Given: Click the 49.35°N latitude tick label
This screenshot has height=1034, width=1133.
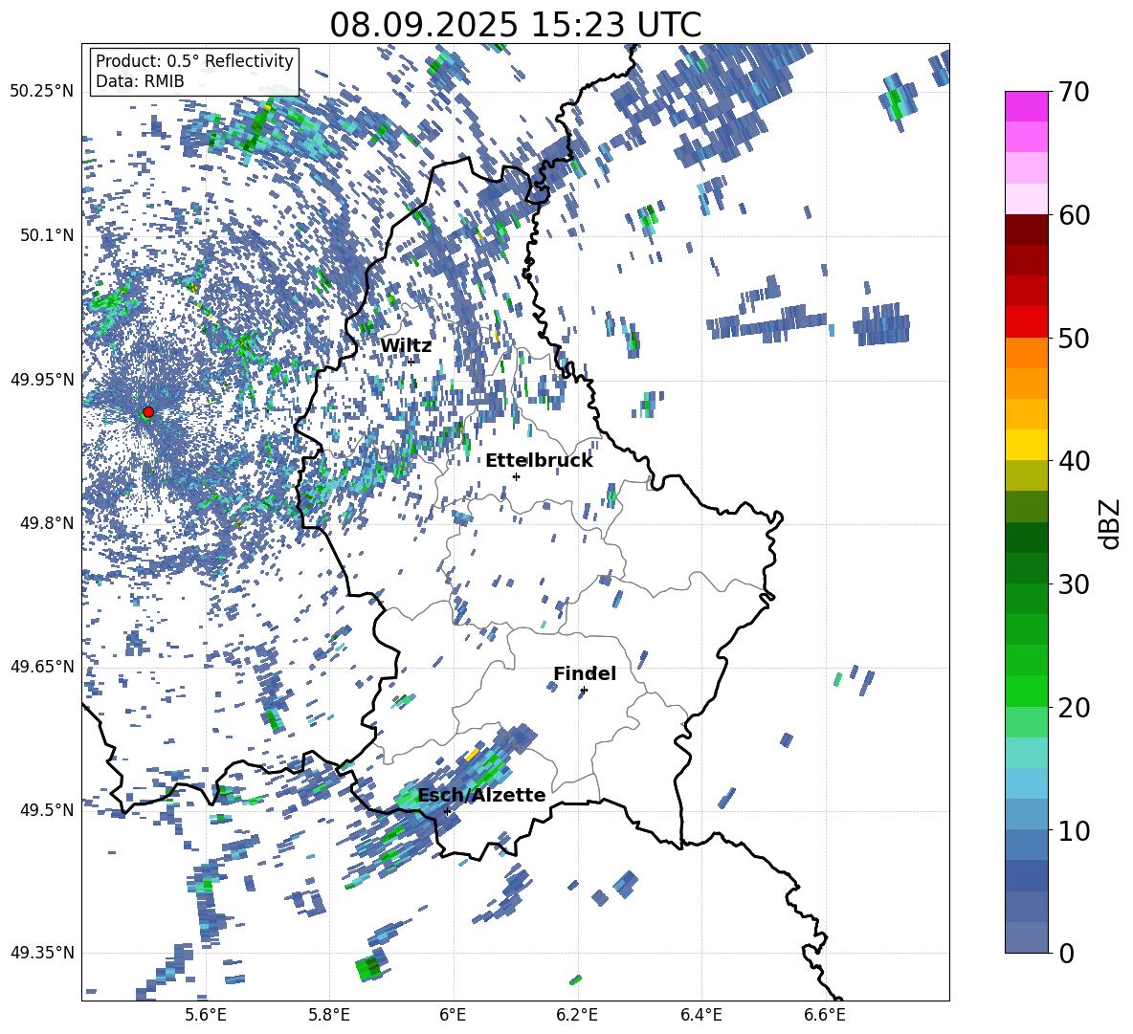Looking at the screenshot, I should (x=42, y=953).
